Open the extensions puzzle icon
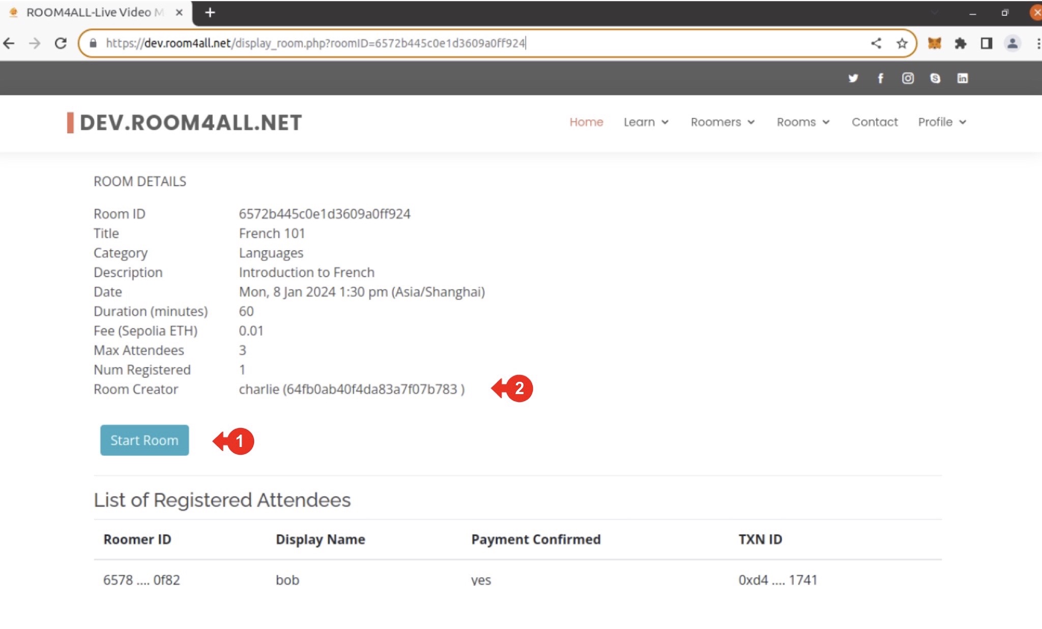Image resolution: width=1042 pixels, height=629 pixels. pos(960,43)
